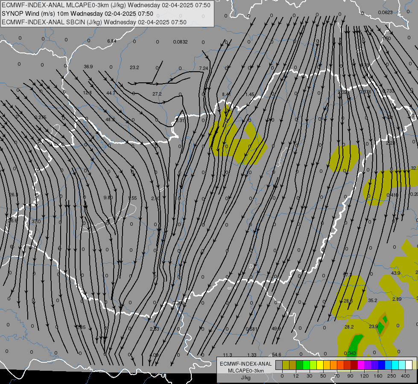Screen dimensions: 418x384
Task: Click the map value 0.340
Action: [350, 353]
